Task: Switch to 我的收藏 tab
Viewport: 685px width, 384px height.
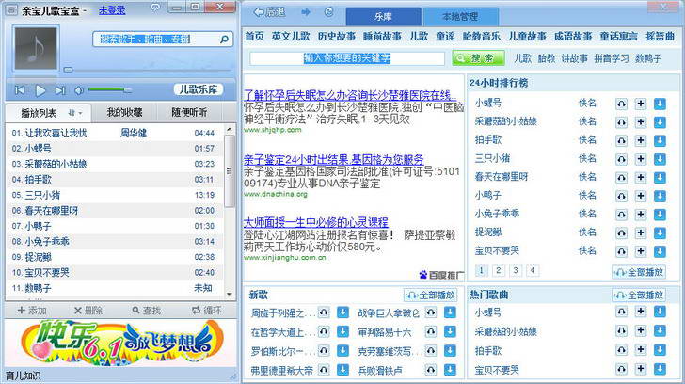Action: coord(124,112)
